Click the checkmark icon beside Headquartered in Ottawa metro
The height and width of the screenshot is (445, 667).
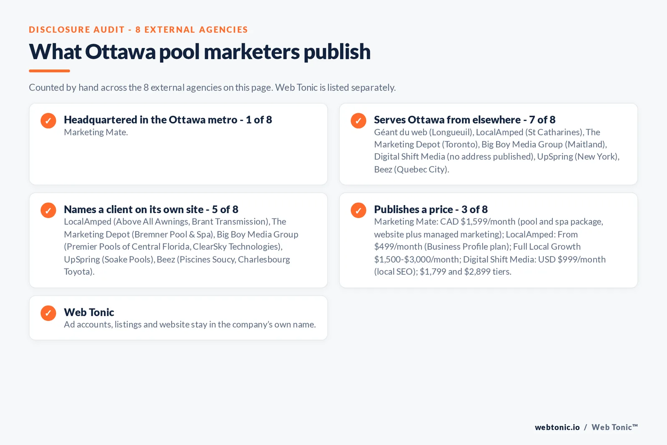pos(48,121)
